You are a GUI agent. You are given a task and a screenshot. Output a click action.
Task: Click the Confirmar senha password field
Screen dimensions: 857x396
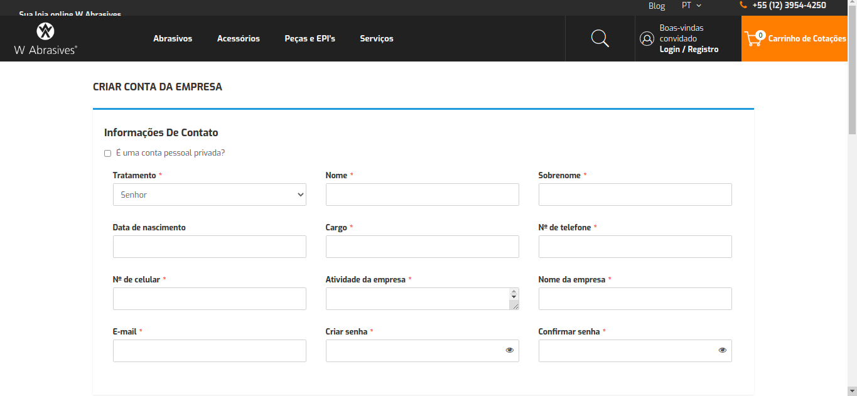(x=635, y=351)
